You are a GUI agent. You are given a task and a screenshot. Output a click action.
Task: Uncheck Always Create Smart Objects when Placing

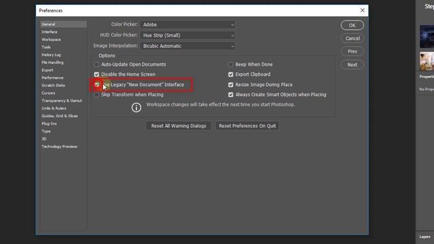(x=231, y=95)
